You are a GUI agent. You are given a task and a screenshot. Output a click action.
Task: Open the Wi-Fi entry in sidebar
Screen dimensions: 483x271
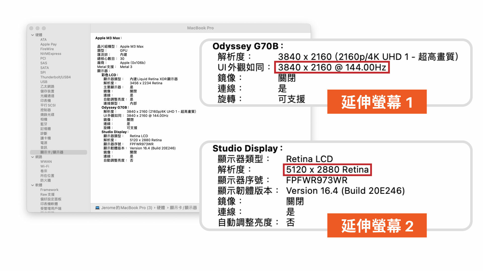(45, 166)
